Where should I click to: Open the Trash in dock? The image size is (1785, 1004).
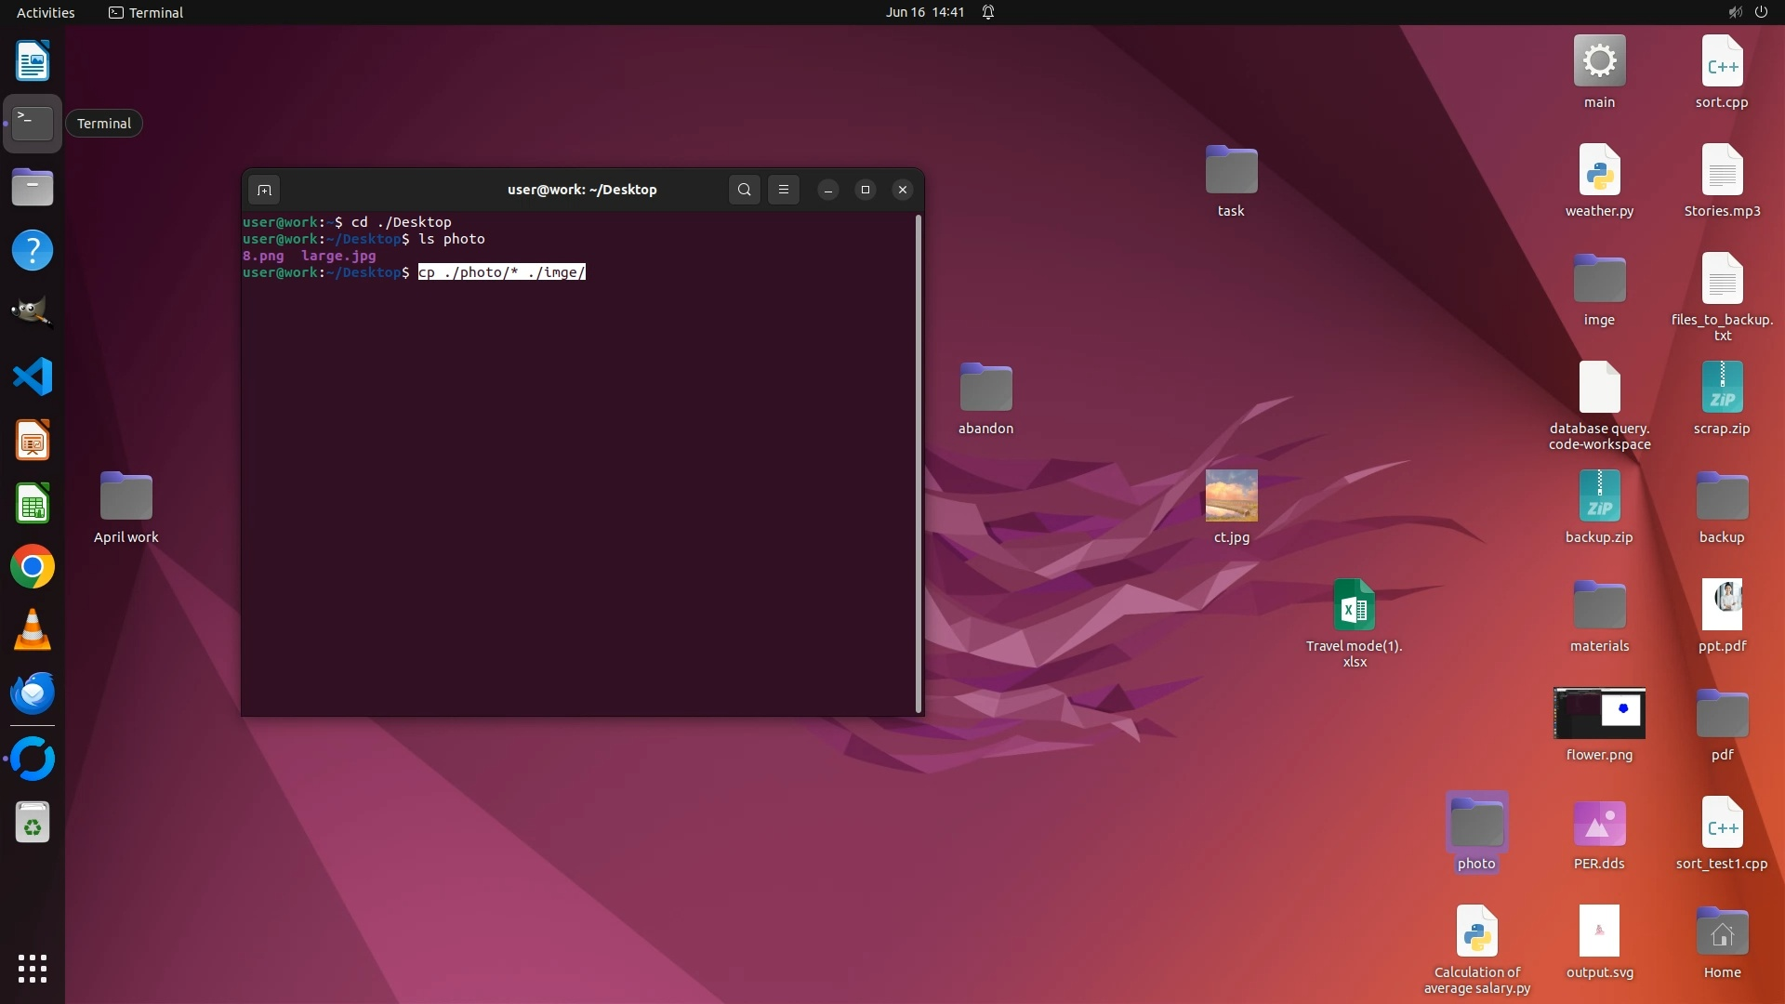tap(33, 823)
